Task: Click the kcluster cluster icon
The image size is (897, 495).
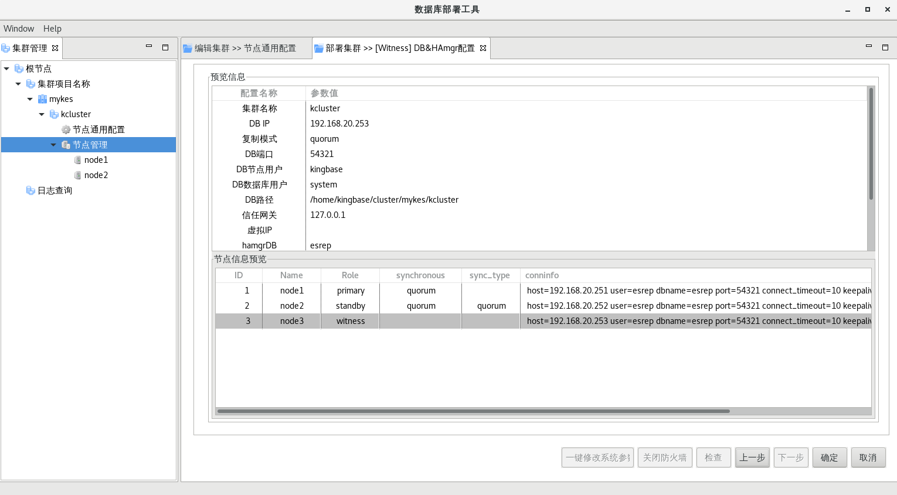Action: click(54, 114)
